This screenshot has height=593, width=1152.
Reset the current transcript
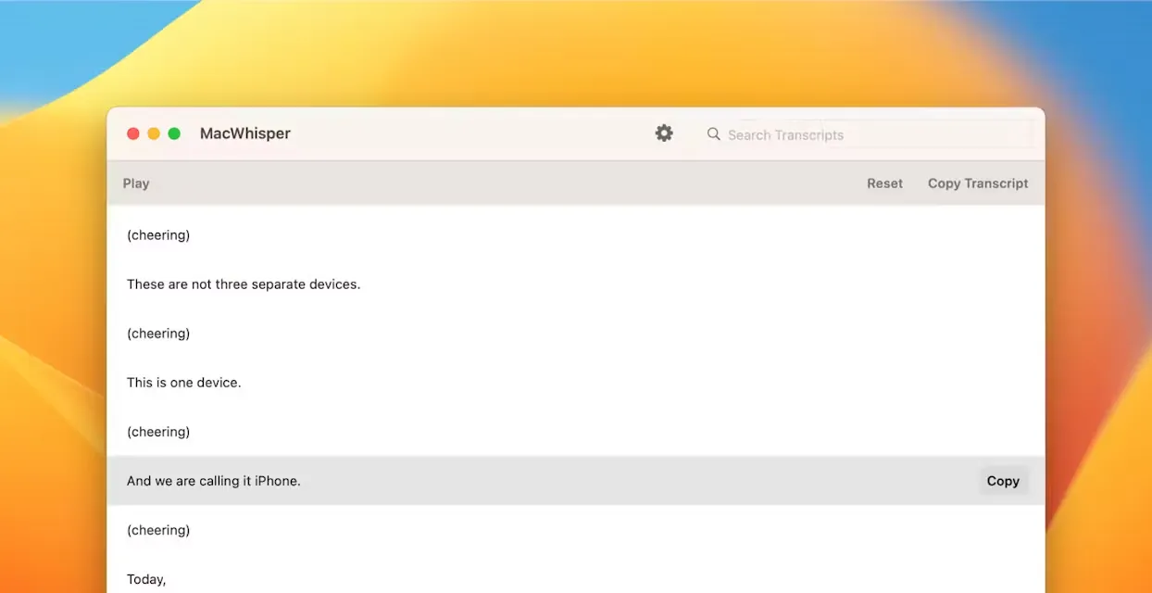(884, 183)
